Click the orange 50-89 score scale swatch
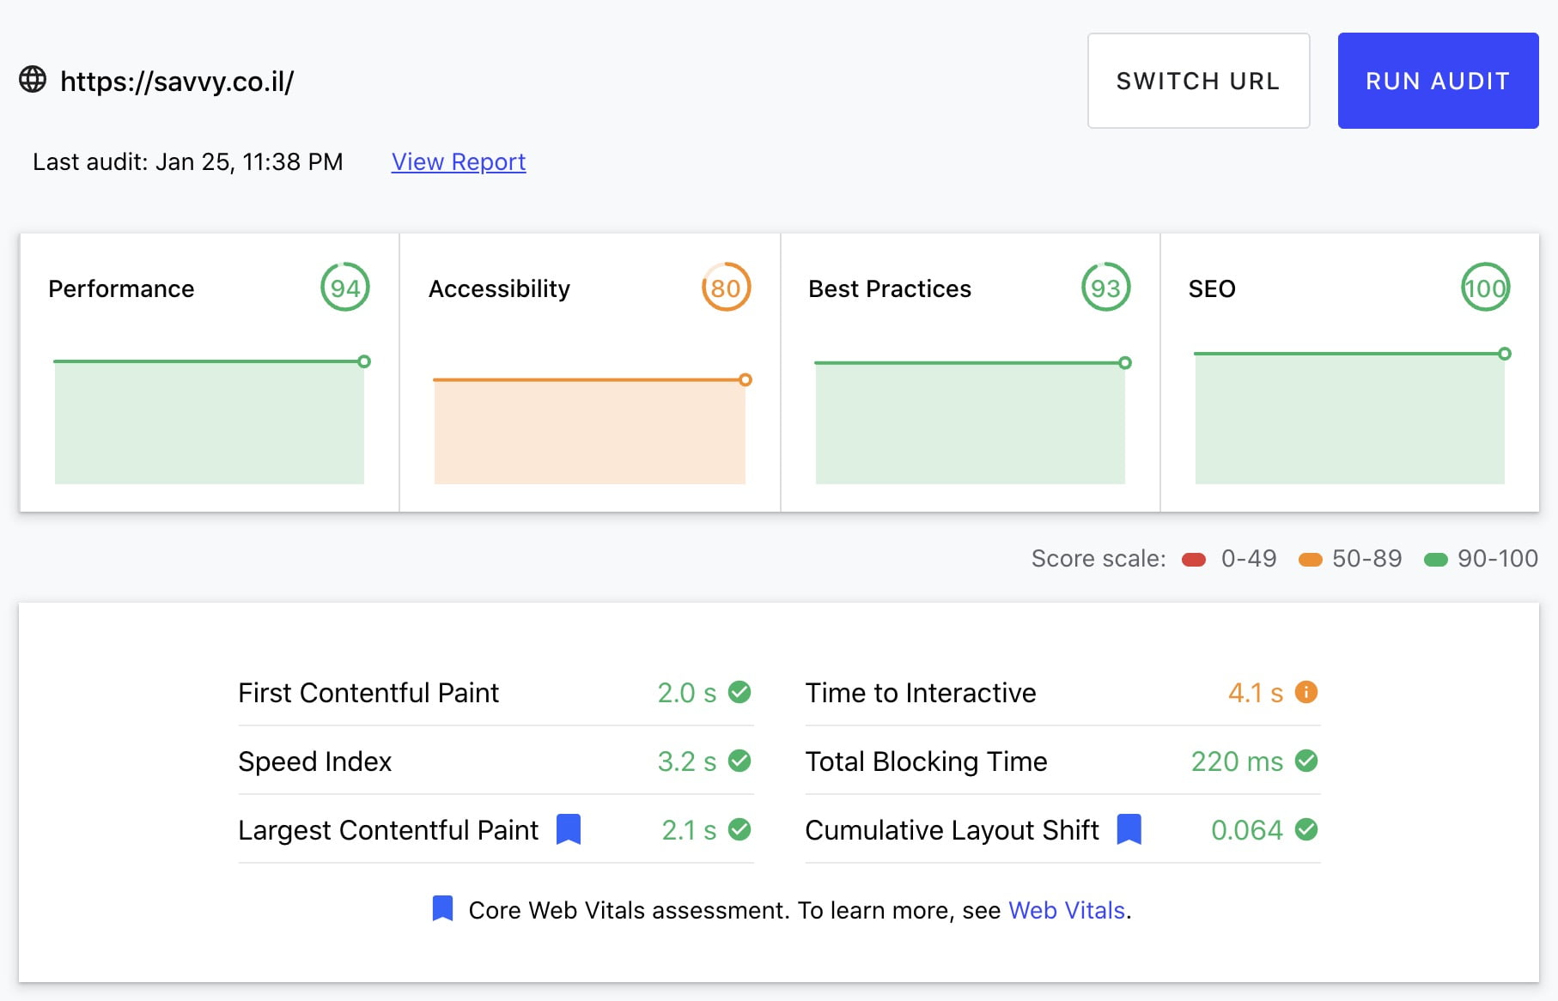Viewport: 1558px width, 1001px height. tap(1310, 560)
